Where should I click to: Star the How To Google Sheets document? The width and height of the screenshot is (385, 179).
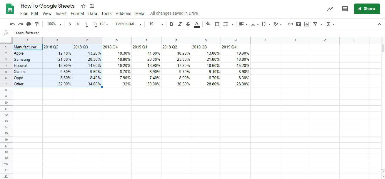[x=83, y=6]
